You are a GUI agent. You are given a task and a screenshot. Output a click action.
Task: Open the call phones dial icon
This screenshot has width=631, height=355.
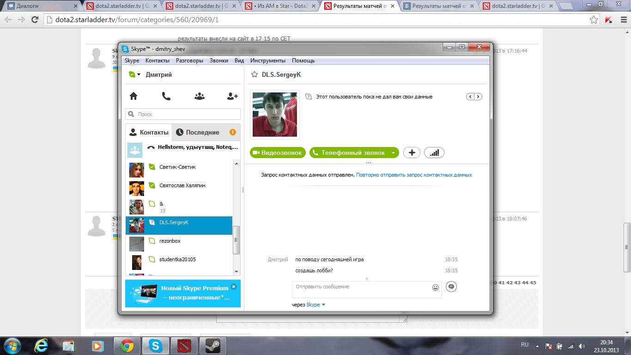click(x=166, y=96)
